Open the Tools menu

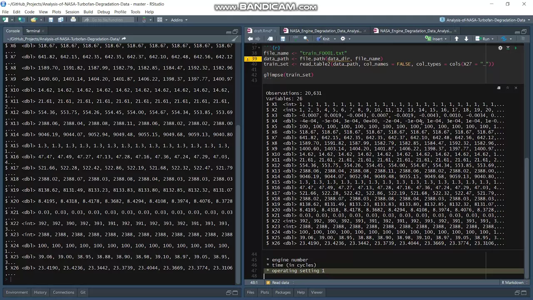coord(135,12)
